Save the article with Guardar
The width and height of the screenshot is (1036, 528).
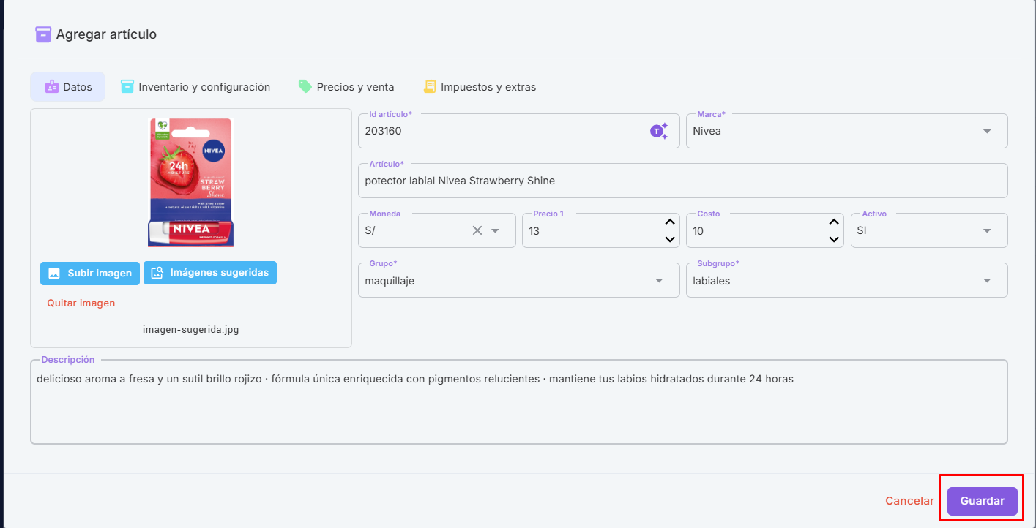983,501
